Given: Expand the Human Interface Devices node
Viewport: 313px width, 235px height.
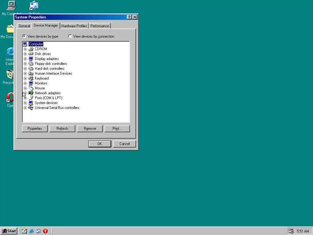Looking at the screenshot, I should (x=25, y=73).
